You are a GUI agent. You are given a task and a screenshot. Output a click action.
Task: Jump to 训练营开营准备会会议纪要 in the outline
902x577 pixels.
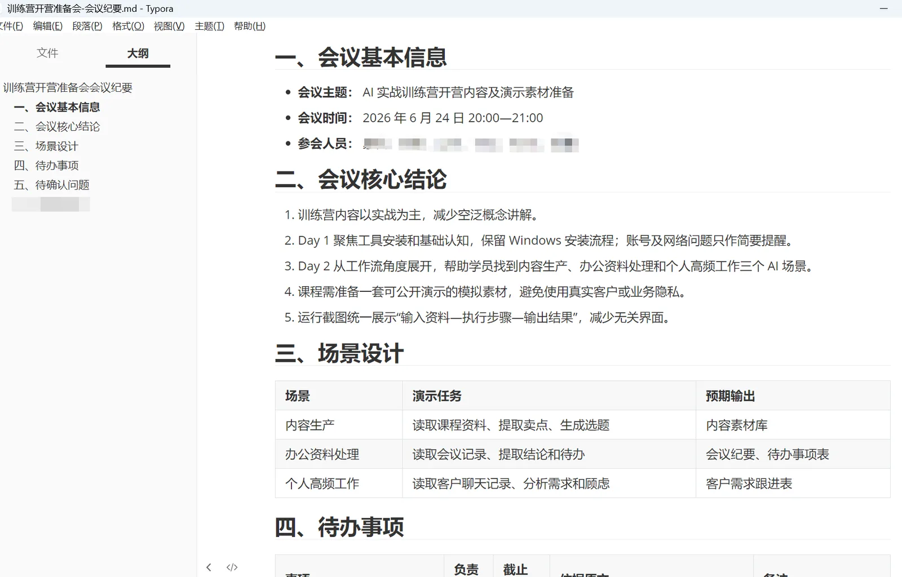pos(68,87)
